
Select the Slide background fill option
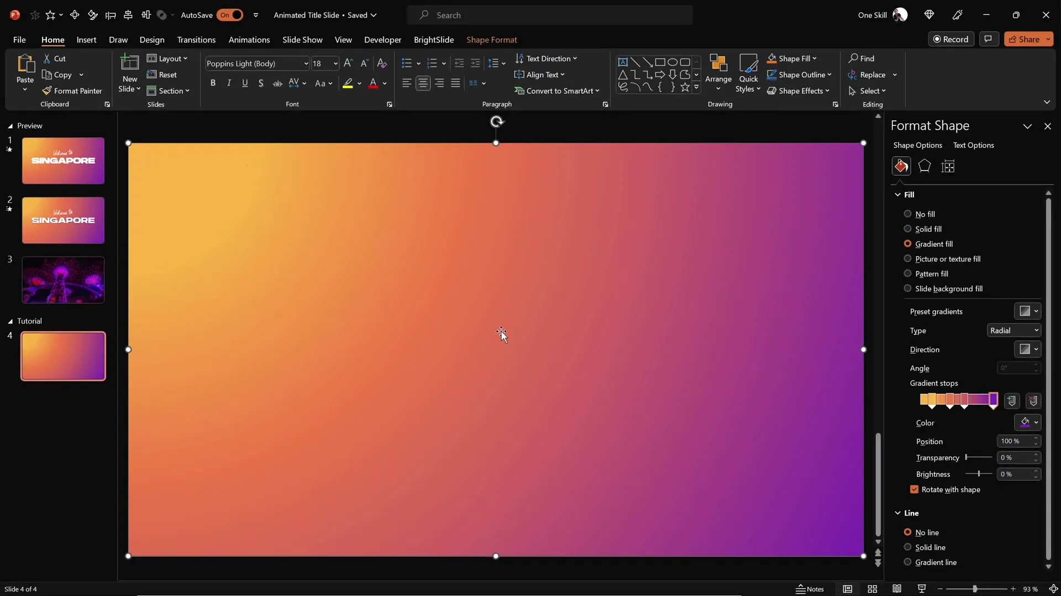pyautogui.click(x=907, y=288)
